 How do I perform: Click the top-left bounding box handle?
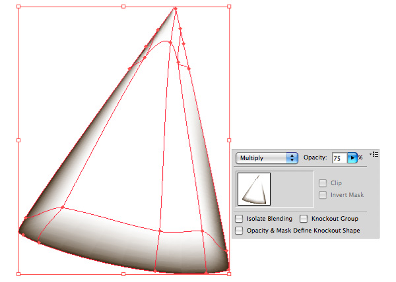[18, 7]
